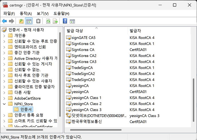This screenshot has height=140, width=197.
Task: Sort by 발급자 column header
Action: pos(159,31)
